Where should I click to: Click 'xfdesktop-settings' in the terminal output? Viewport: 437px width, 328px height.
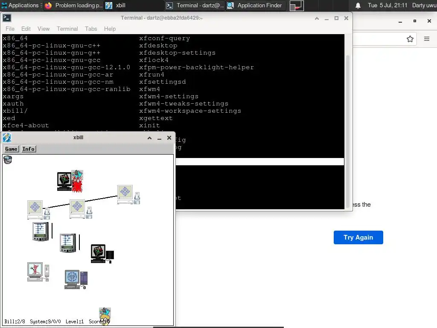pos(177,53)
